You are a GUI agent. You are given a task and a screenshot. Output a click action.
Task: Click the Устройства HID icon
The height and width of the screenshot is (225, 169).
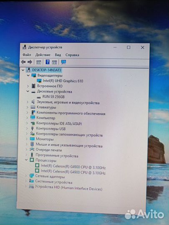coord(31,187)
